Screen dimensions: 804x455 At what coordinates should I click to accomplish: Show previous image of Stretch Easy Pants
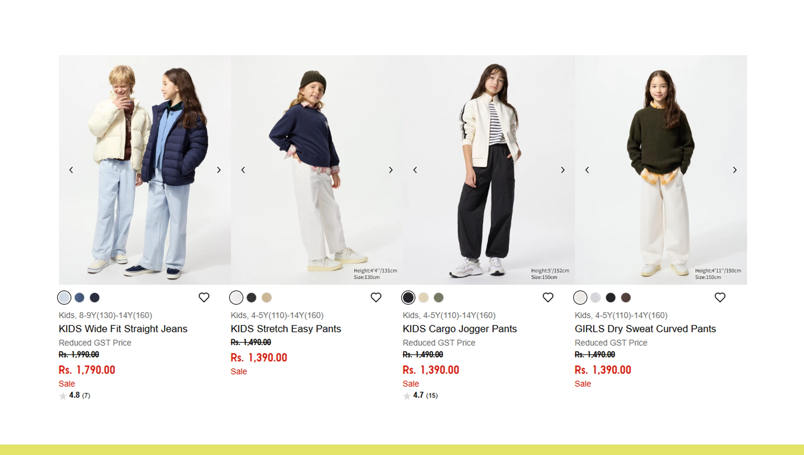243,170
